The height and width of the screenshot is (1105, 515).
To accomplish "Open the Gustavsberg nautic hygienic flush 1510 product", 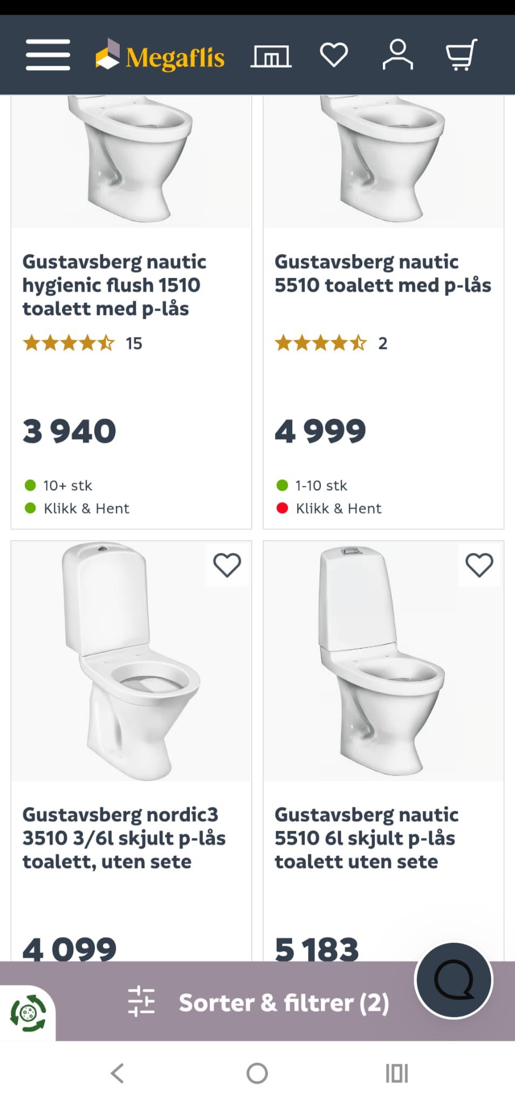I will coord(115,285).
